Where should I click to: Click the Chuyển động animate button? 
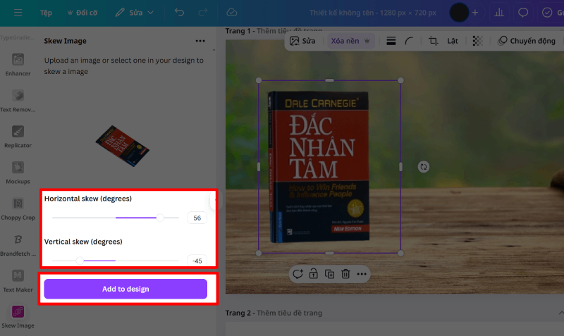pyautogui.click(x=526, y=41)
